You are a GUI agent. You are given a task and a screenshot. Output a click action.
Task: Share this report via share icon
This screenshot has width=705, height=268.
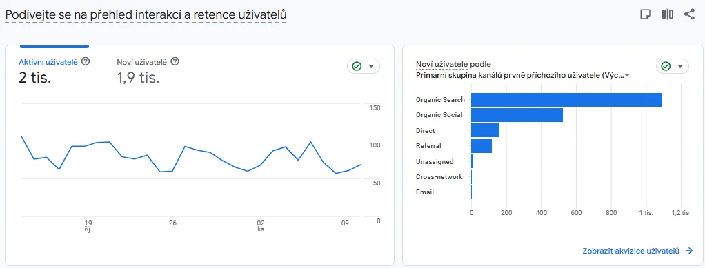pyautogui.click(x=689, y=14)
